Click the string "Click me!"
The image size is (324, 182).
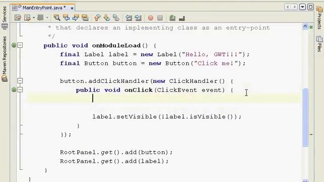click(x=216, y=63)
